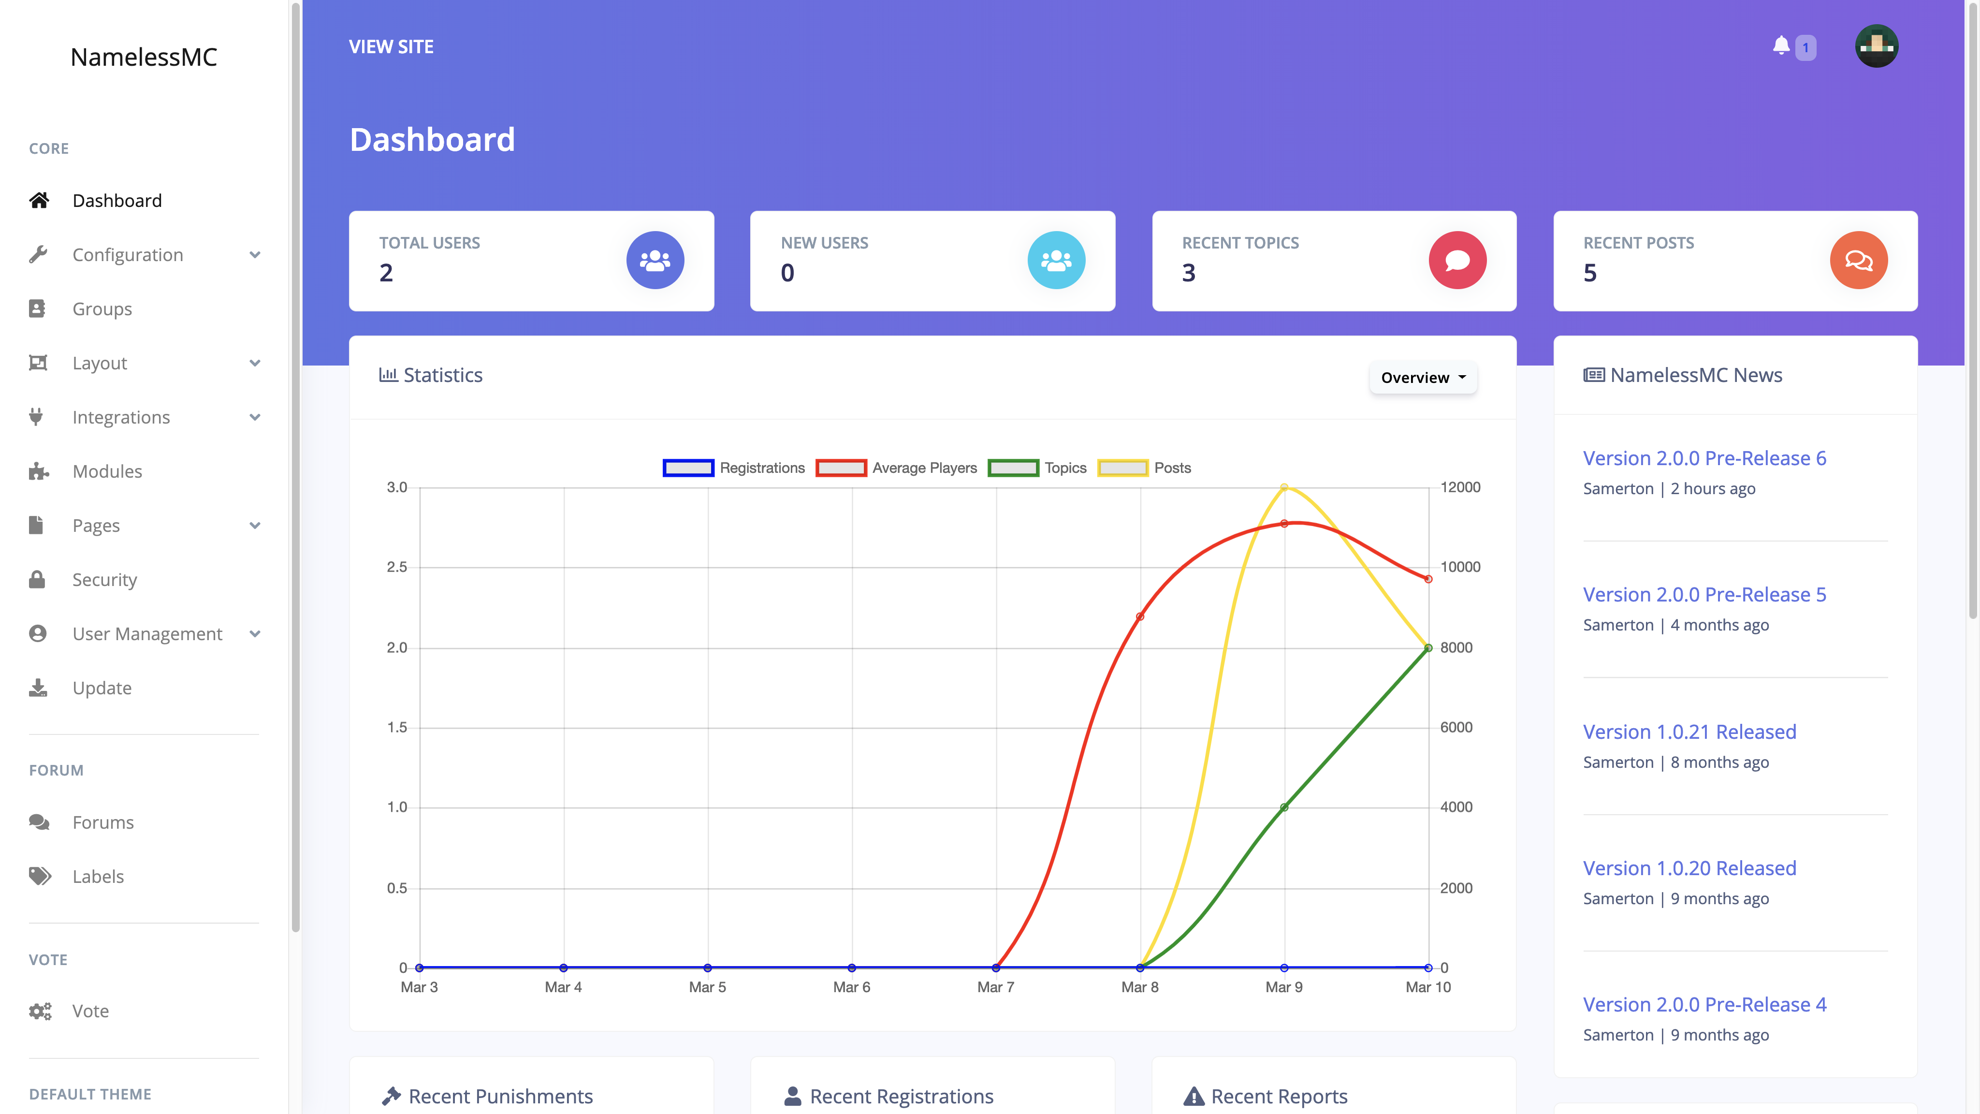Click the yellow Posts legend swatch
Screen dimensions: 1980x1114
pos(1122,468)
